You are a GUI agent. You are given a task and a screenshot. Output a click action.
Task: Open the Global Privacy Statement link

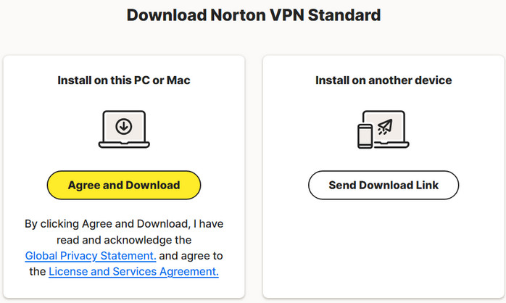tap(91, 256)
